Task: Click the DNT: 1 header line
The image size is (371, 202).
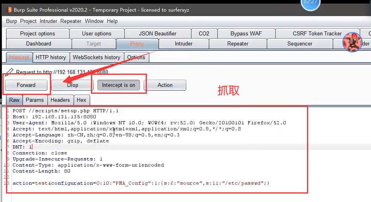Action: pyautogui.click(x=22, y=147)
